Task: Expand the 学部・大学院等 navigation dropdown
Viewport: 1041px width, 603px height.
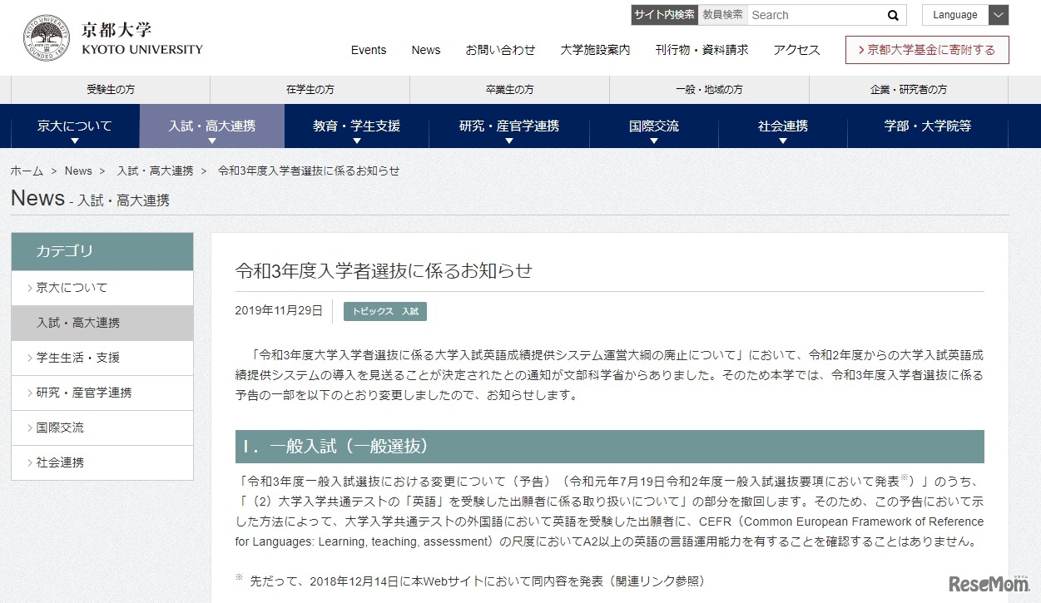Action: (x=926, y=126)
